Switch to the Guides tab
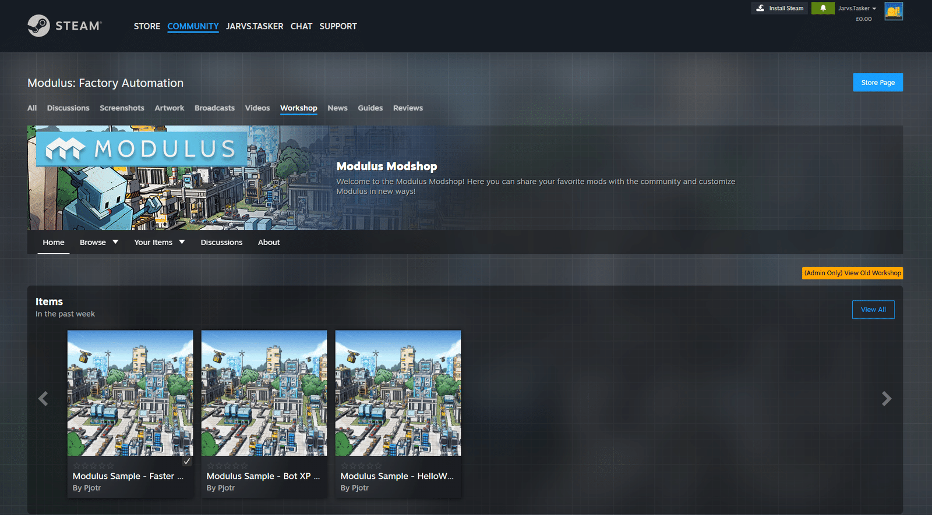The width and height of the screenshot is (932, 515). [x=370, y=108]
